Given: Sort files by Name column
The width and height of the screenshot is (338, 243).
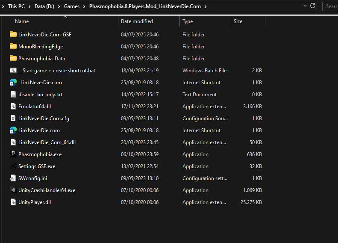Looking at the screenshot, I should click(22, 21).
